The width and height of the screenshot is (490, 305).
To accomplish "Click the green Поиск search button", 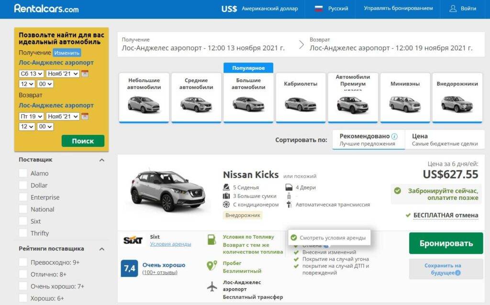I will click(83, 141).
